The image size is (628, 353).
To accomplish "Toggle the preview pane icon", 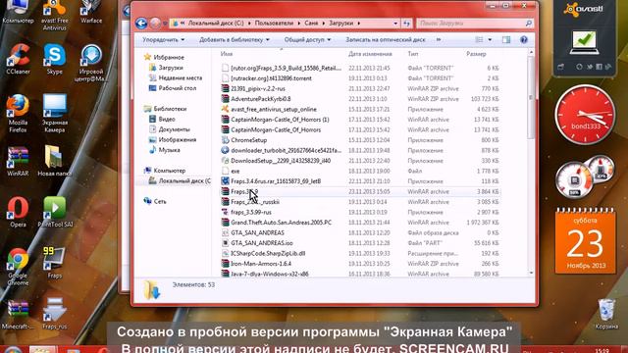I will (506, 39).
